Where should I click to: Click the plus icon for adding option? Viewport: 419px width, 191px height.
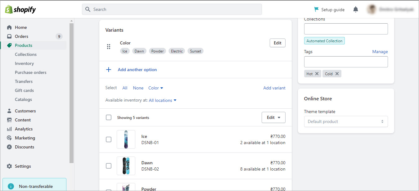click(x=109, y=70)
